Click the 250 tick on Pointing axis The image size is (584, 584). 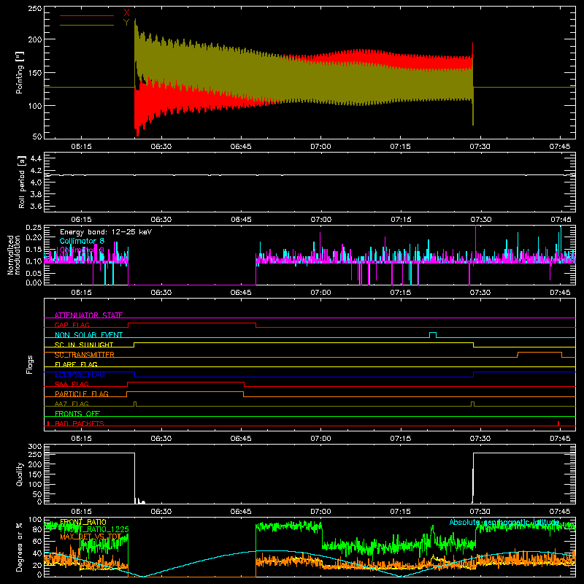[x=35, y=8]
